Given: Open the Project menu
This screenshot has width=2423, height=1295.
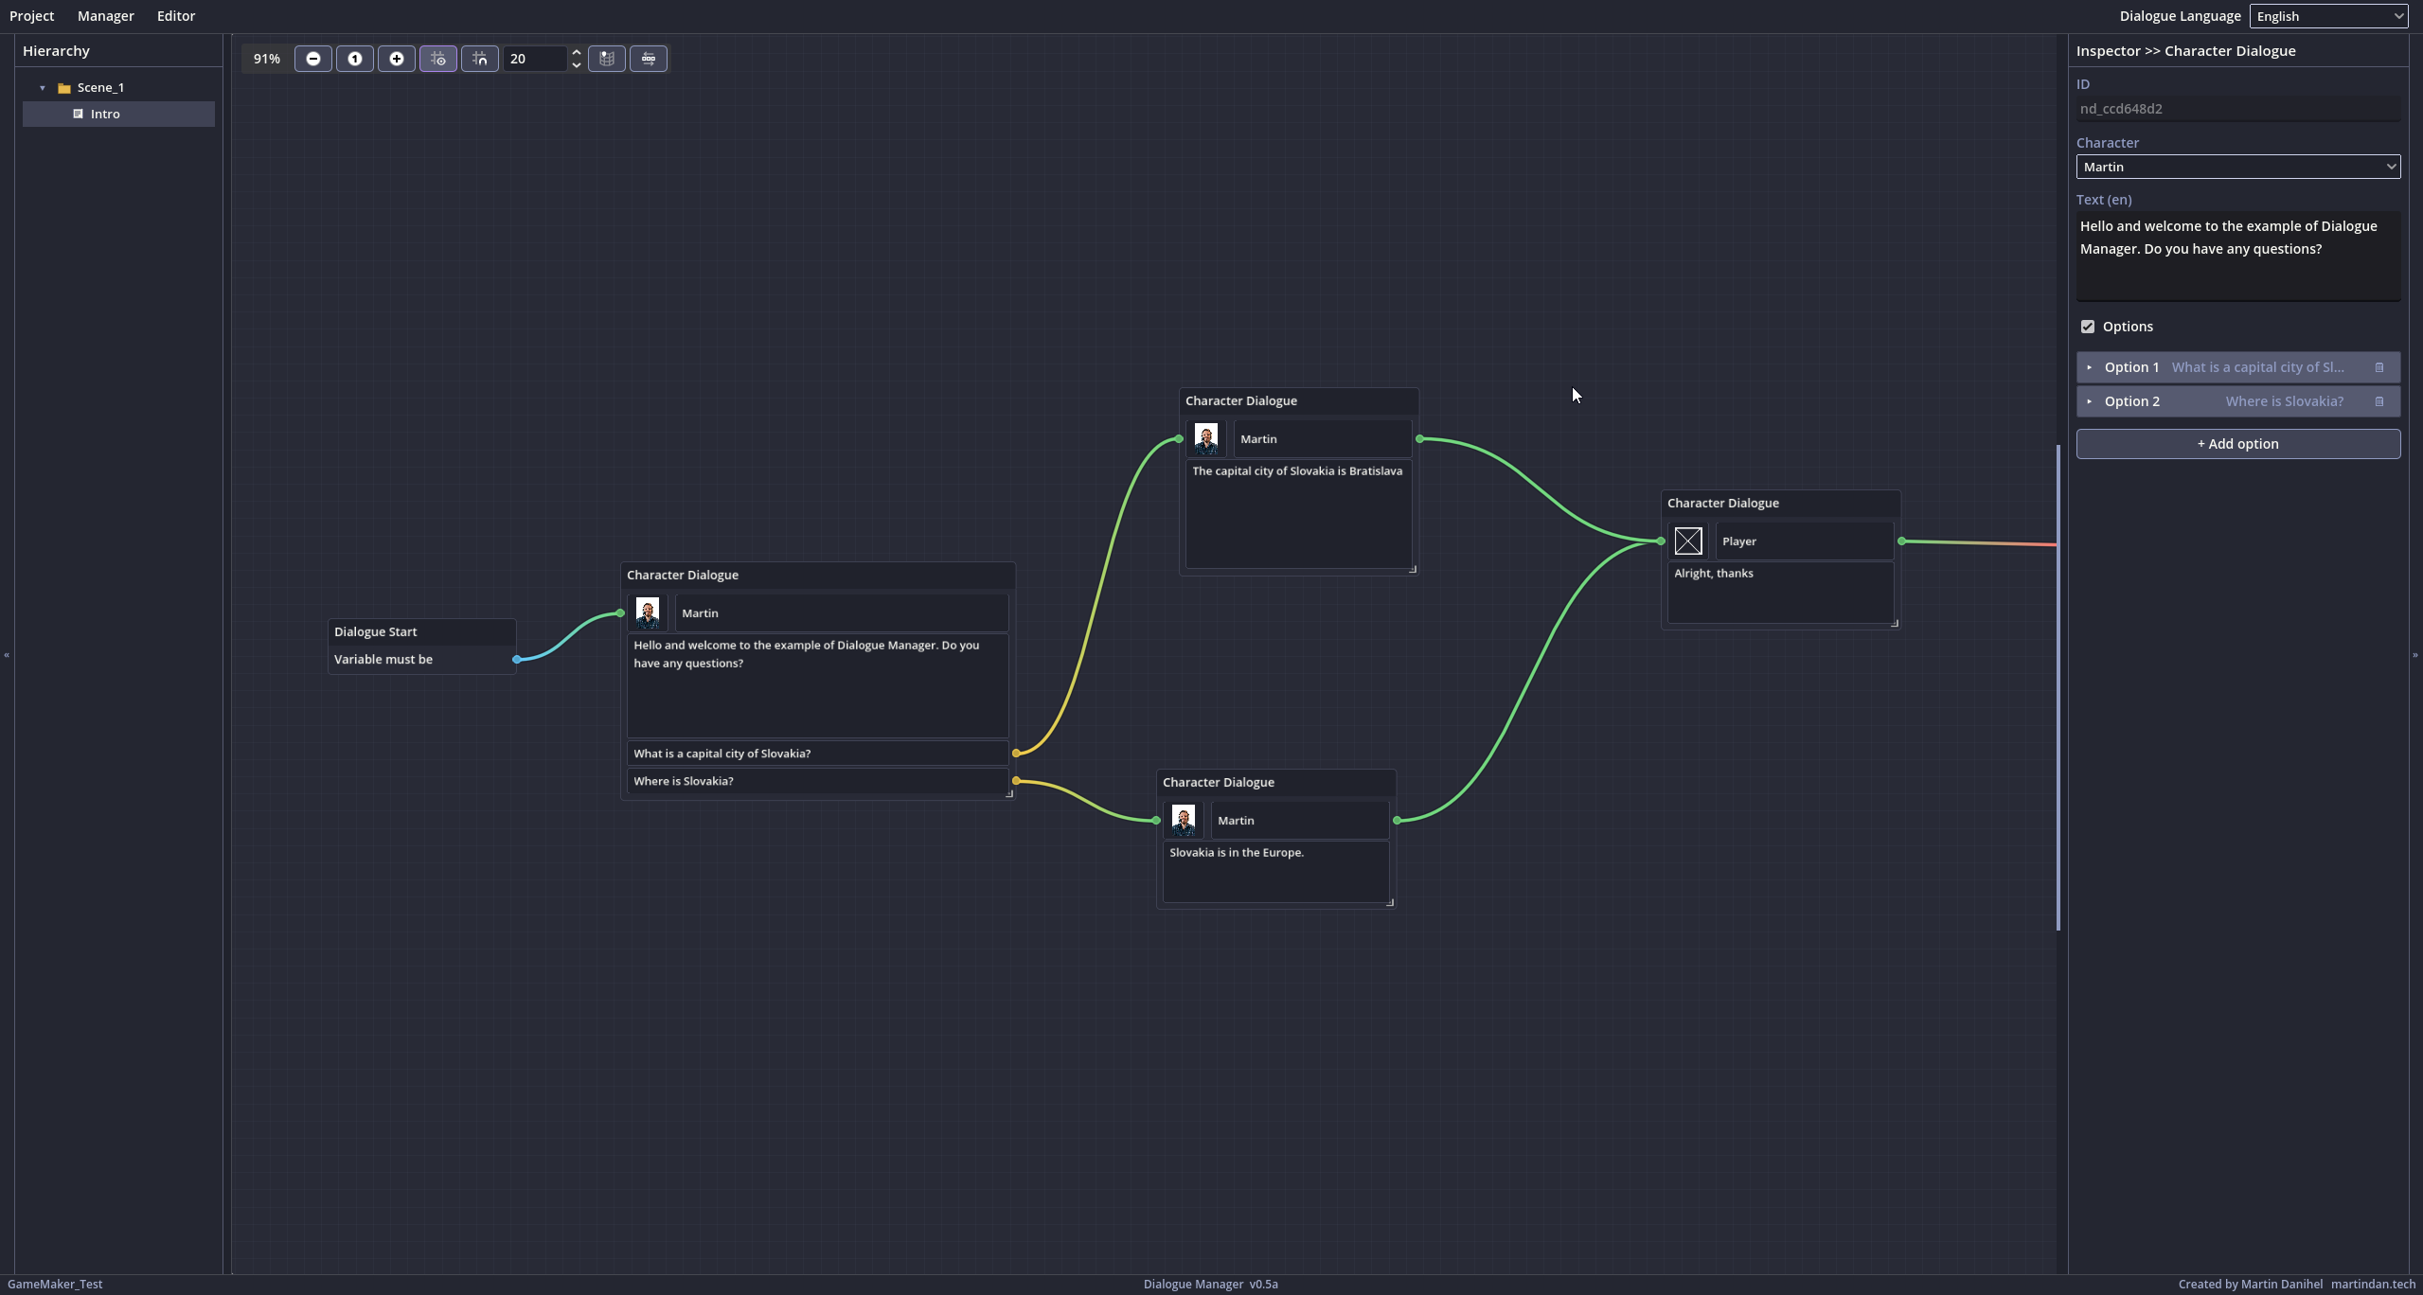Looking at the screenshot, I should click(32, 16).
